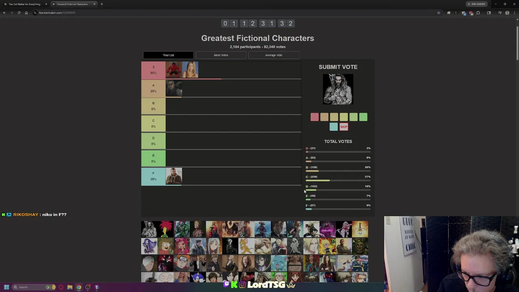Select the Niko image in F tier
The height and width of the screenshot is (292, 519).
174,176
